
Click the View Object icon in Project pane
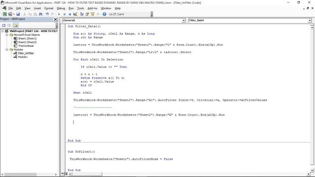[x=9, y=25]
